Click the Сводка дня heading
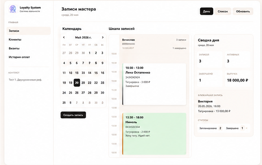 208,40
